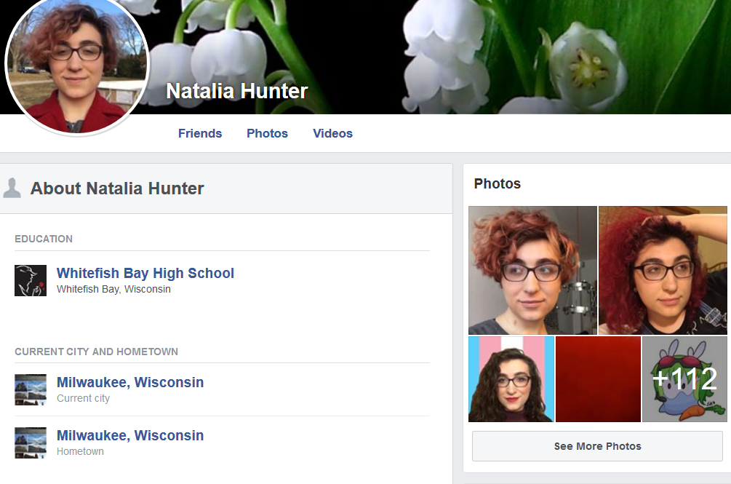Image resolution: width=731 pixels, height=484 pixels.
Task: Open the Whitefish Bay High School link
Action: coord(145,273)
